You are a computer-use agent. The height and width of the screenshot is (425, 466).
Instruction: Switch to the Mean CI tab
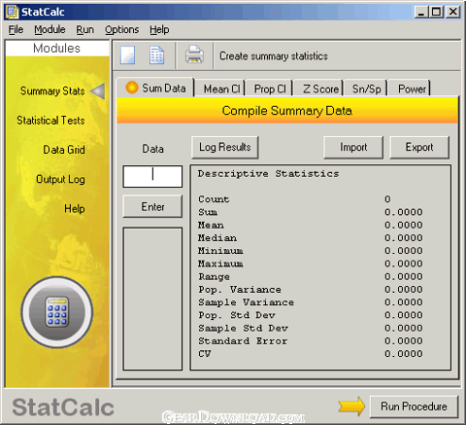click(221, 89)
